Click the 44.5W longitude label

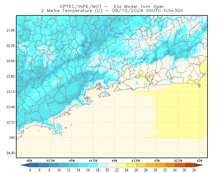point(93,161)
